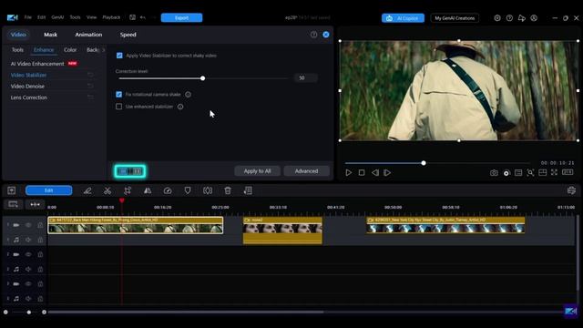583x328 pixels.
Task: Mute audio track 2 speaker toggle
Action: click(x=28, y=270)
